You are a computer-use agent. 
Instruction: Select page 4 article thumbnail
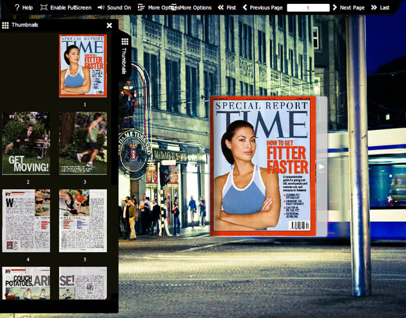coord(26,221)
